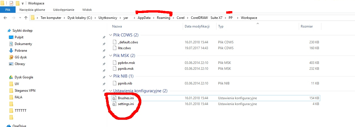Select the _default.cdws file
Viewport: 355px width, 127px height.
tap(128, 42)
